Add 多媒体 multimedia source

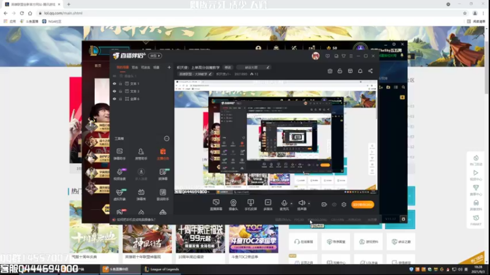click(268, 205)
